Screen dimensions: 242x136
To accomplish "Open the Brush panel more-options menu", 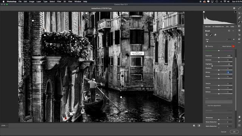I will pos(233,31).
